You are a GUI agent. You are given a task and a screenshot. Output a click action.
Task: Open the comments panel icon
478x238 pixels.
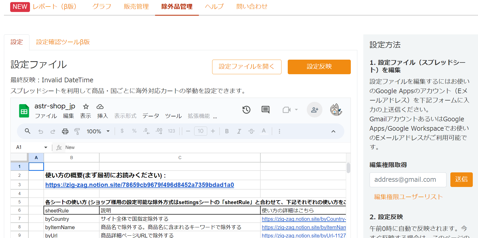[266, 110]
